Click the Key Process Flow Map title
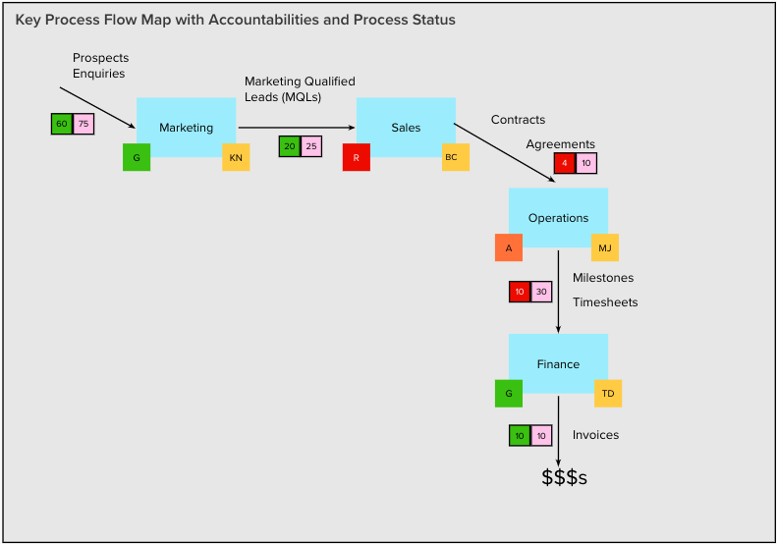The width and height of the screenshot is (777, 544). pyautogui.click(x=236, y=20)
